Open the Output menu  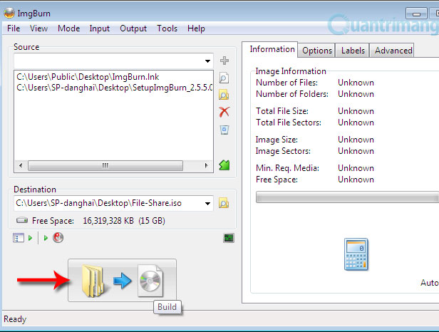[x=133, y=28]
